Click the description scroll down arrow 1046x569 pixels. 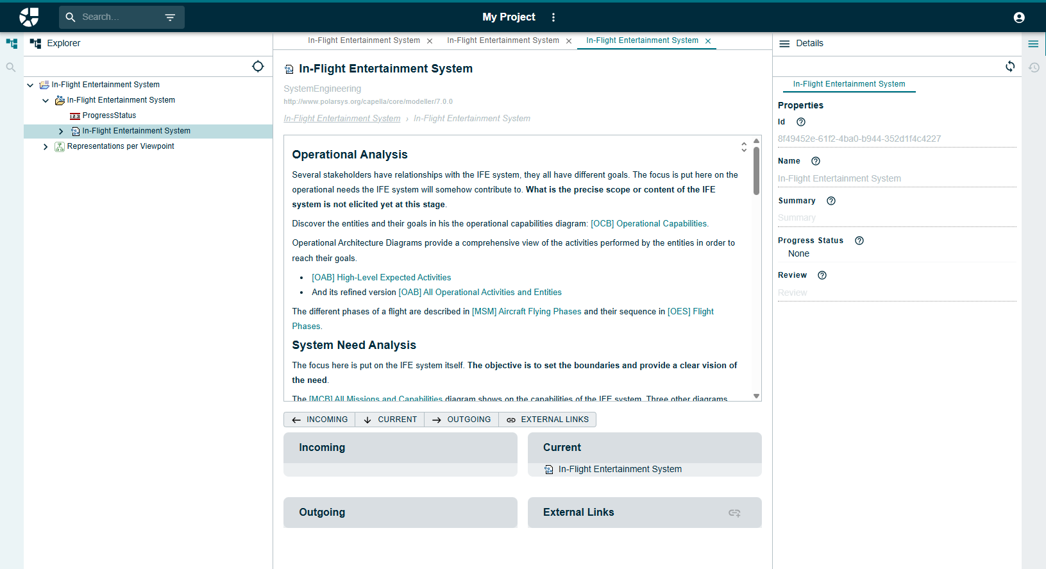coord(757,396)
